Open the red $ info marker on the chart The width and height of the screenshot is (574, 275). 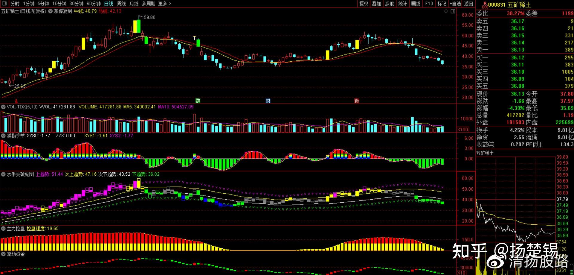click(x=16, y=101)
